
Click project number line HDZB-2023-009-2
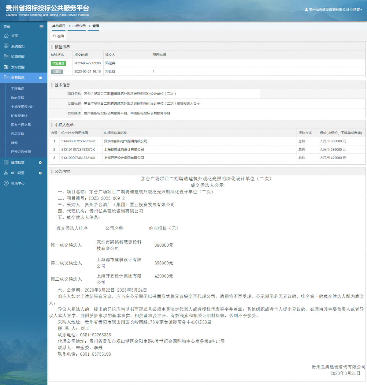click(x=91, y=198)
